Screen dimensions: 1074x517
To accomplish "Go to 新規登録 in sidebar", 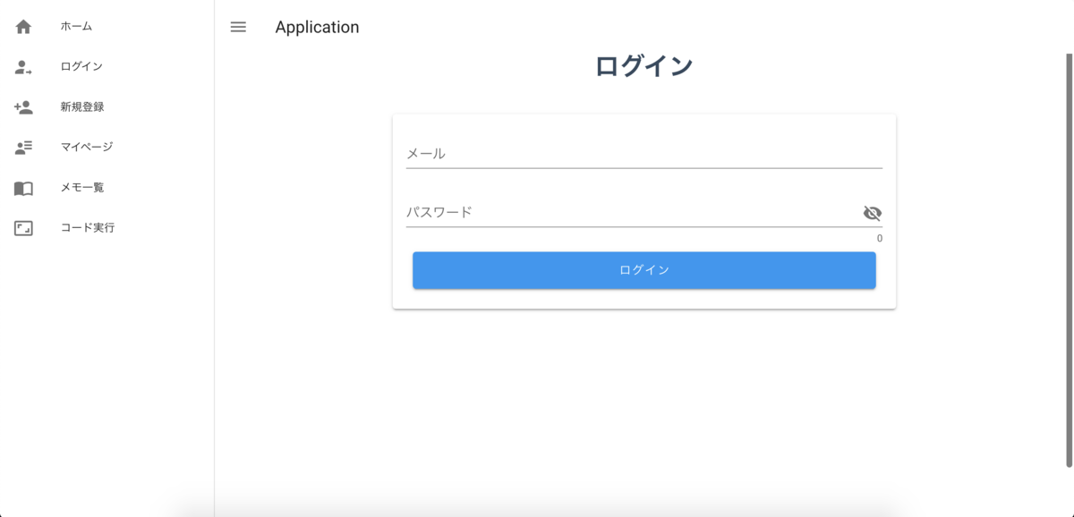I will pos(107,107).
